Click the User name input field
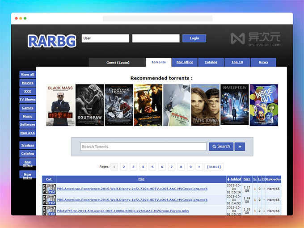The height and width of the screenshot is (228, 304). tap(106, 38)
